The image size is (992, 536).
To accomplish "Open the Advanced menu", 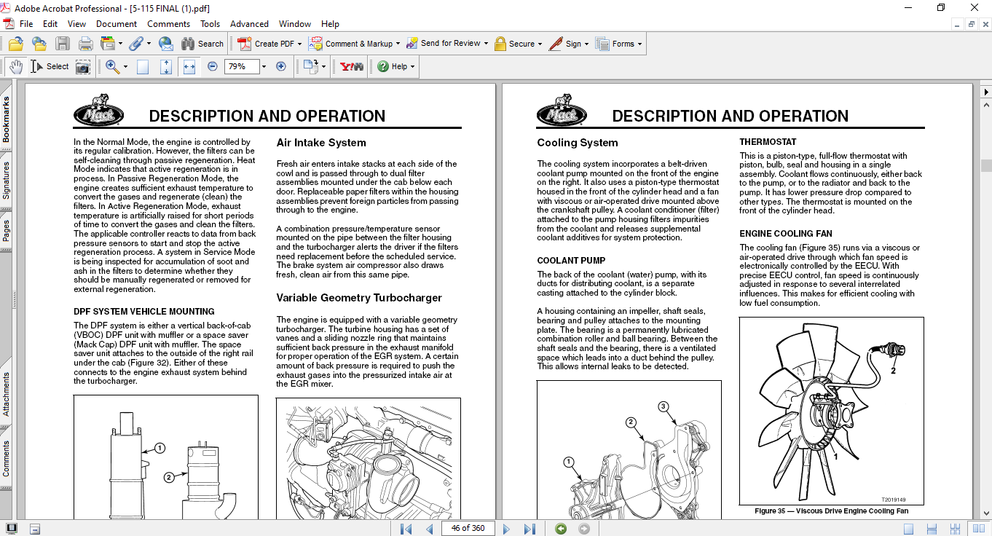I will [249, 24].
